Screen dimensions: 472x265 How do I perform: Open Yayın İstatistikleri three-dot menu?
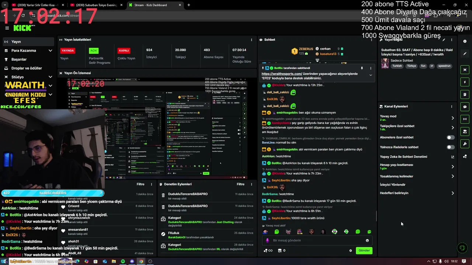(x=251, y=40)
